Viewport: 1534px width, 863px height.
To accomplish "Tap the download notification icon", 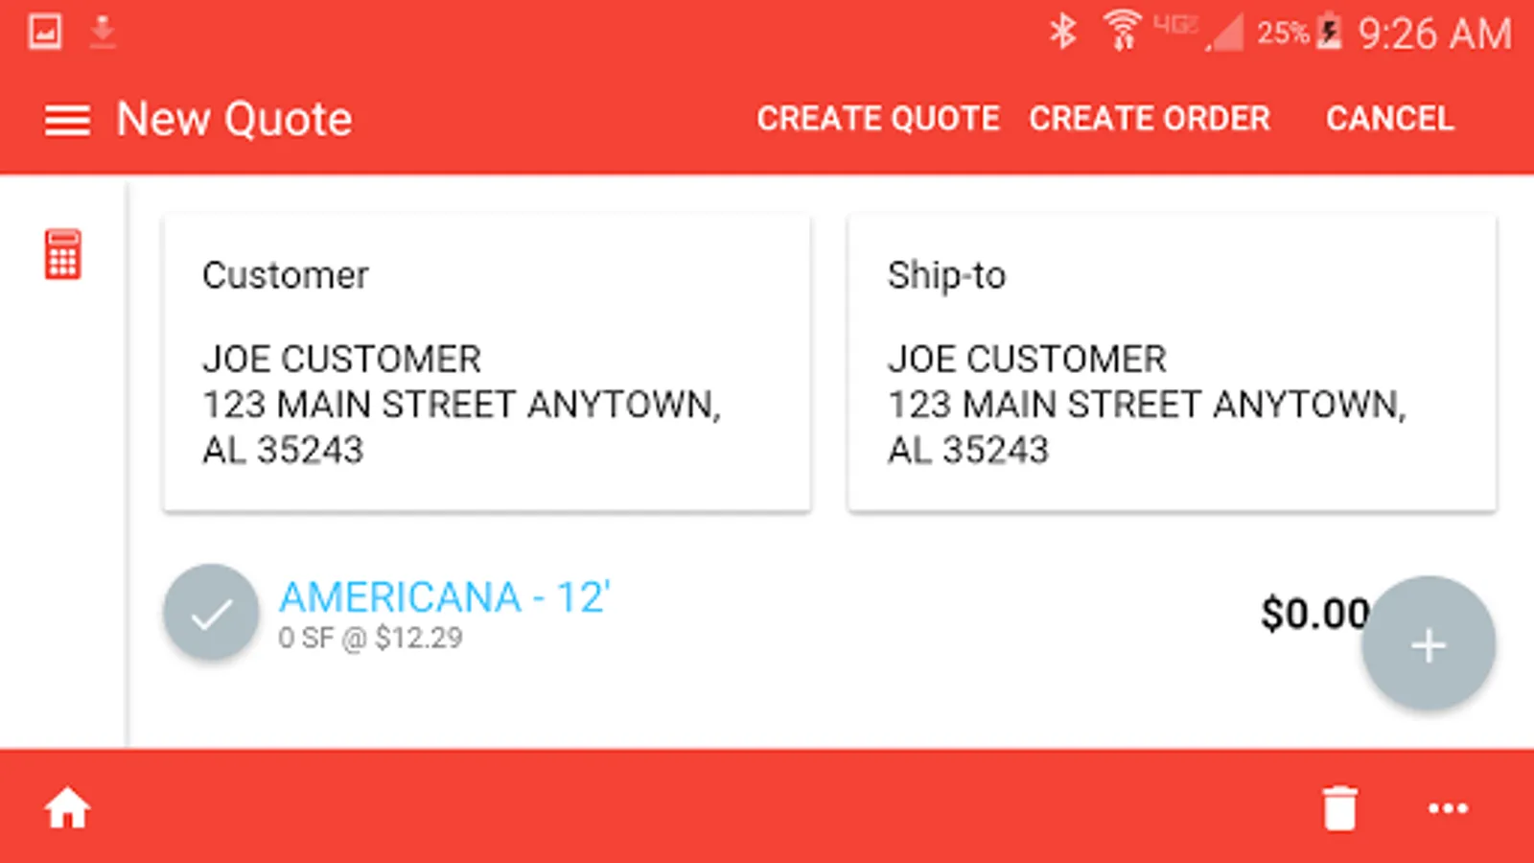I will pos(103,33).
